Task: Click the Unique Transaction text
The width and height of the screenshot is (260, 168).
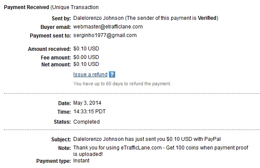Action: [x=75, y=7]
